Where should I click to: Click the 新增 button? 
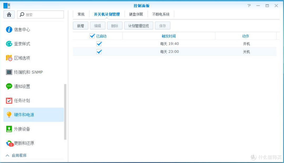81,26
